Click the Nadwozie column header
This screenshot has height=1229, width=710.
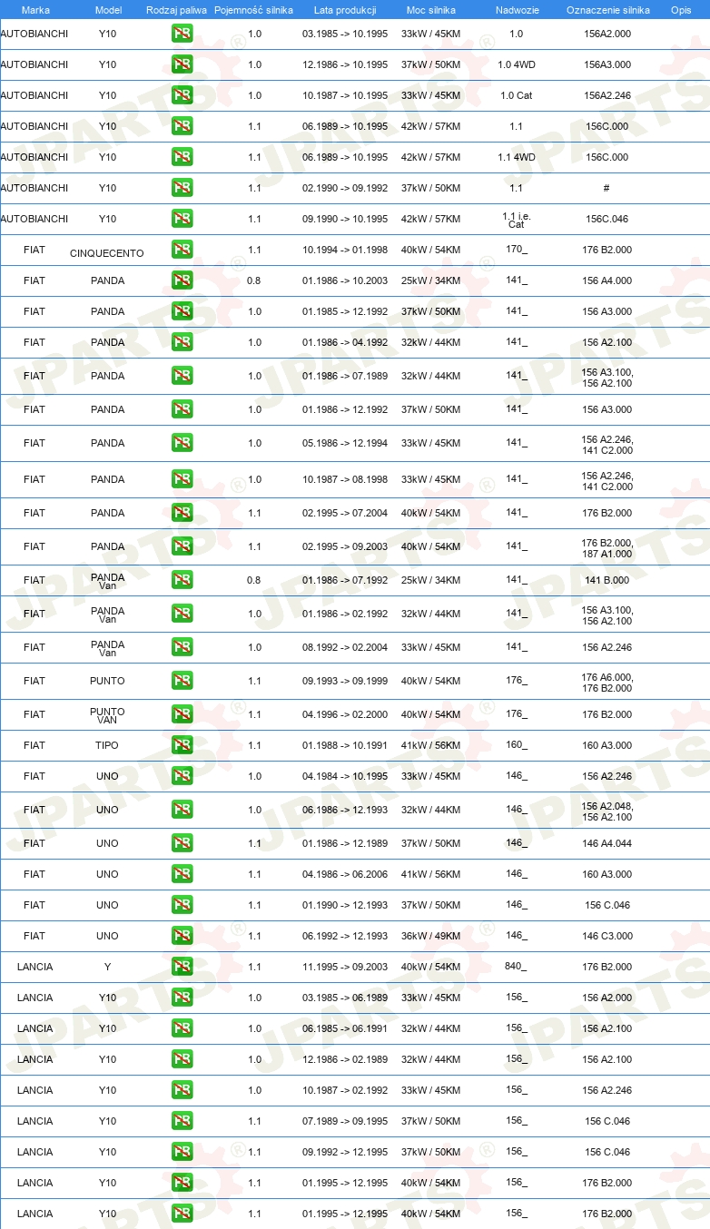(x=517, y=10)
